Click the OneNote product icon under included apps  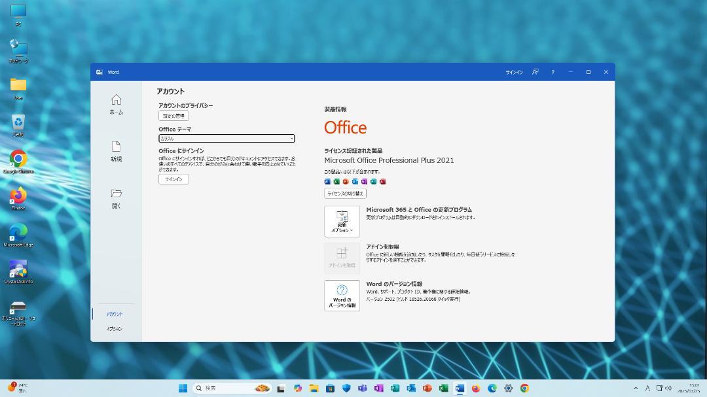pyautogui.click(x=364, y=182)
